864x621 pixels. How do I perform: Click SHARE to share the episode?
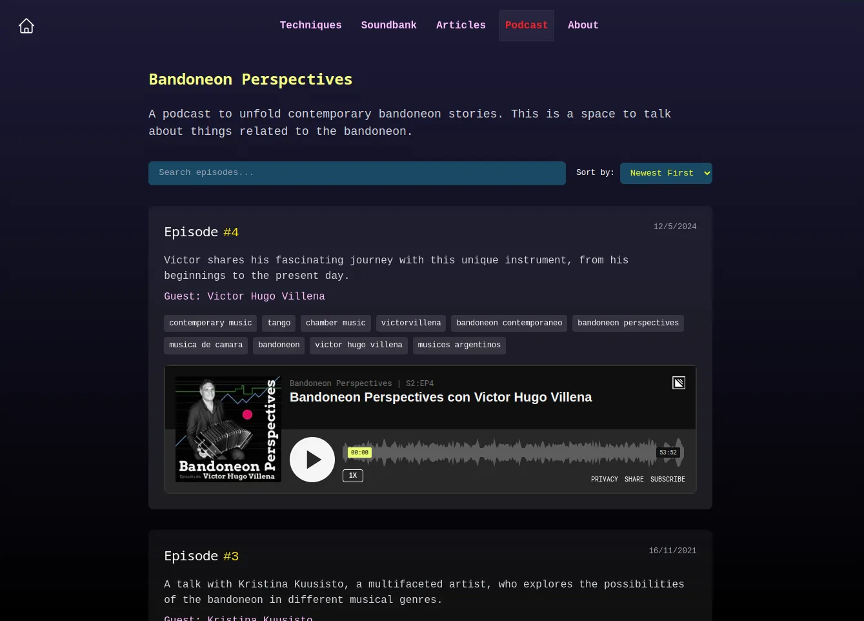[x=634, y=479]
